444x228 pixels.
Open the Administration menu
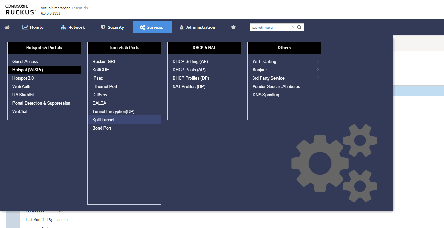197,27
